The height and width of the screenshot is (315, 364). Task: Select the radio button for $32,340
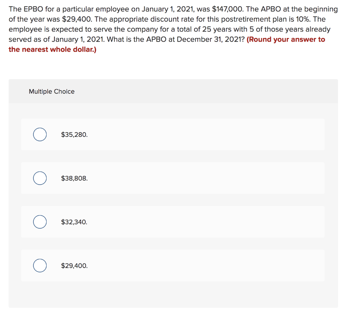[x=39, y=222]
